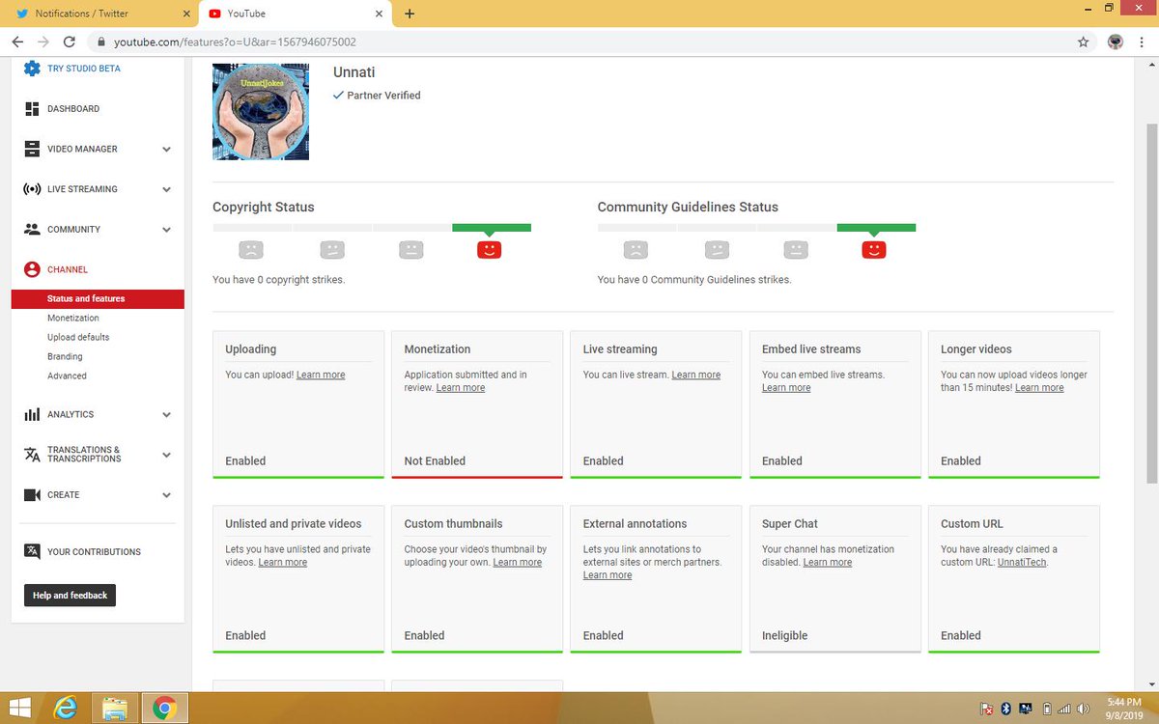
Task: Open Advanced in the Channel menu
Action: 67,376
